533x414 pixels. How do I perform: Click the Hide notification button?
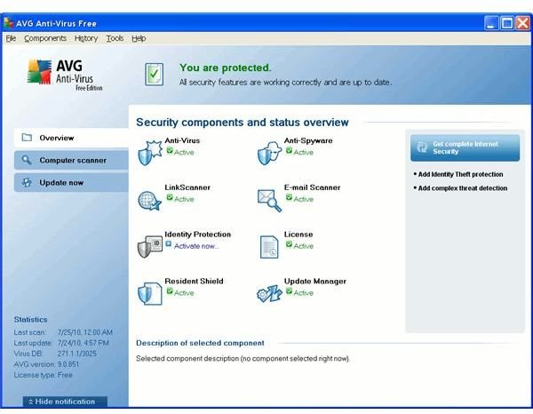65,402
